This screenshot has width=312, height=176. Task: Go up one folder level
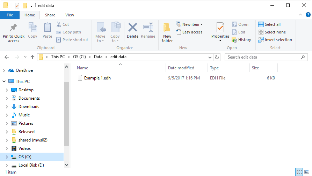32,57
